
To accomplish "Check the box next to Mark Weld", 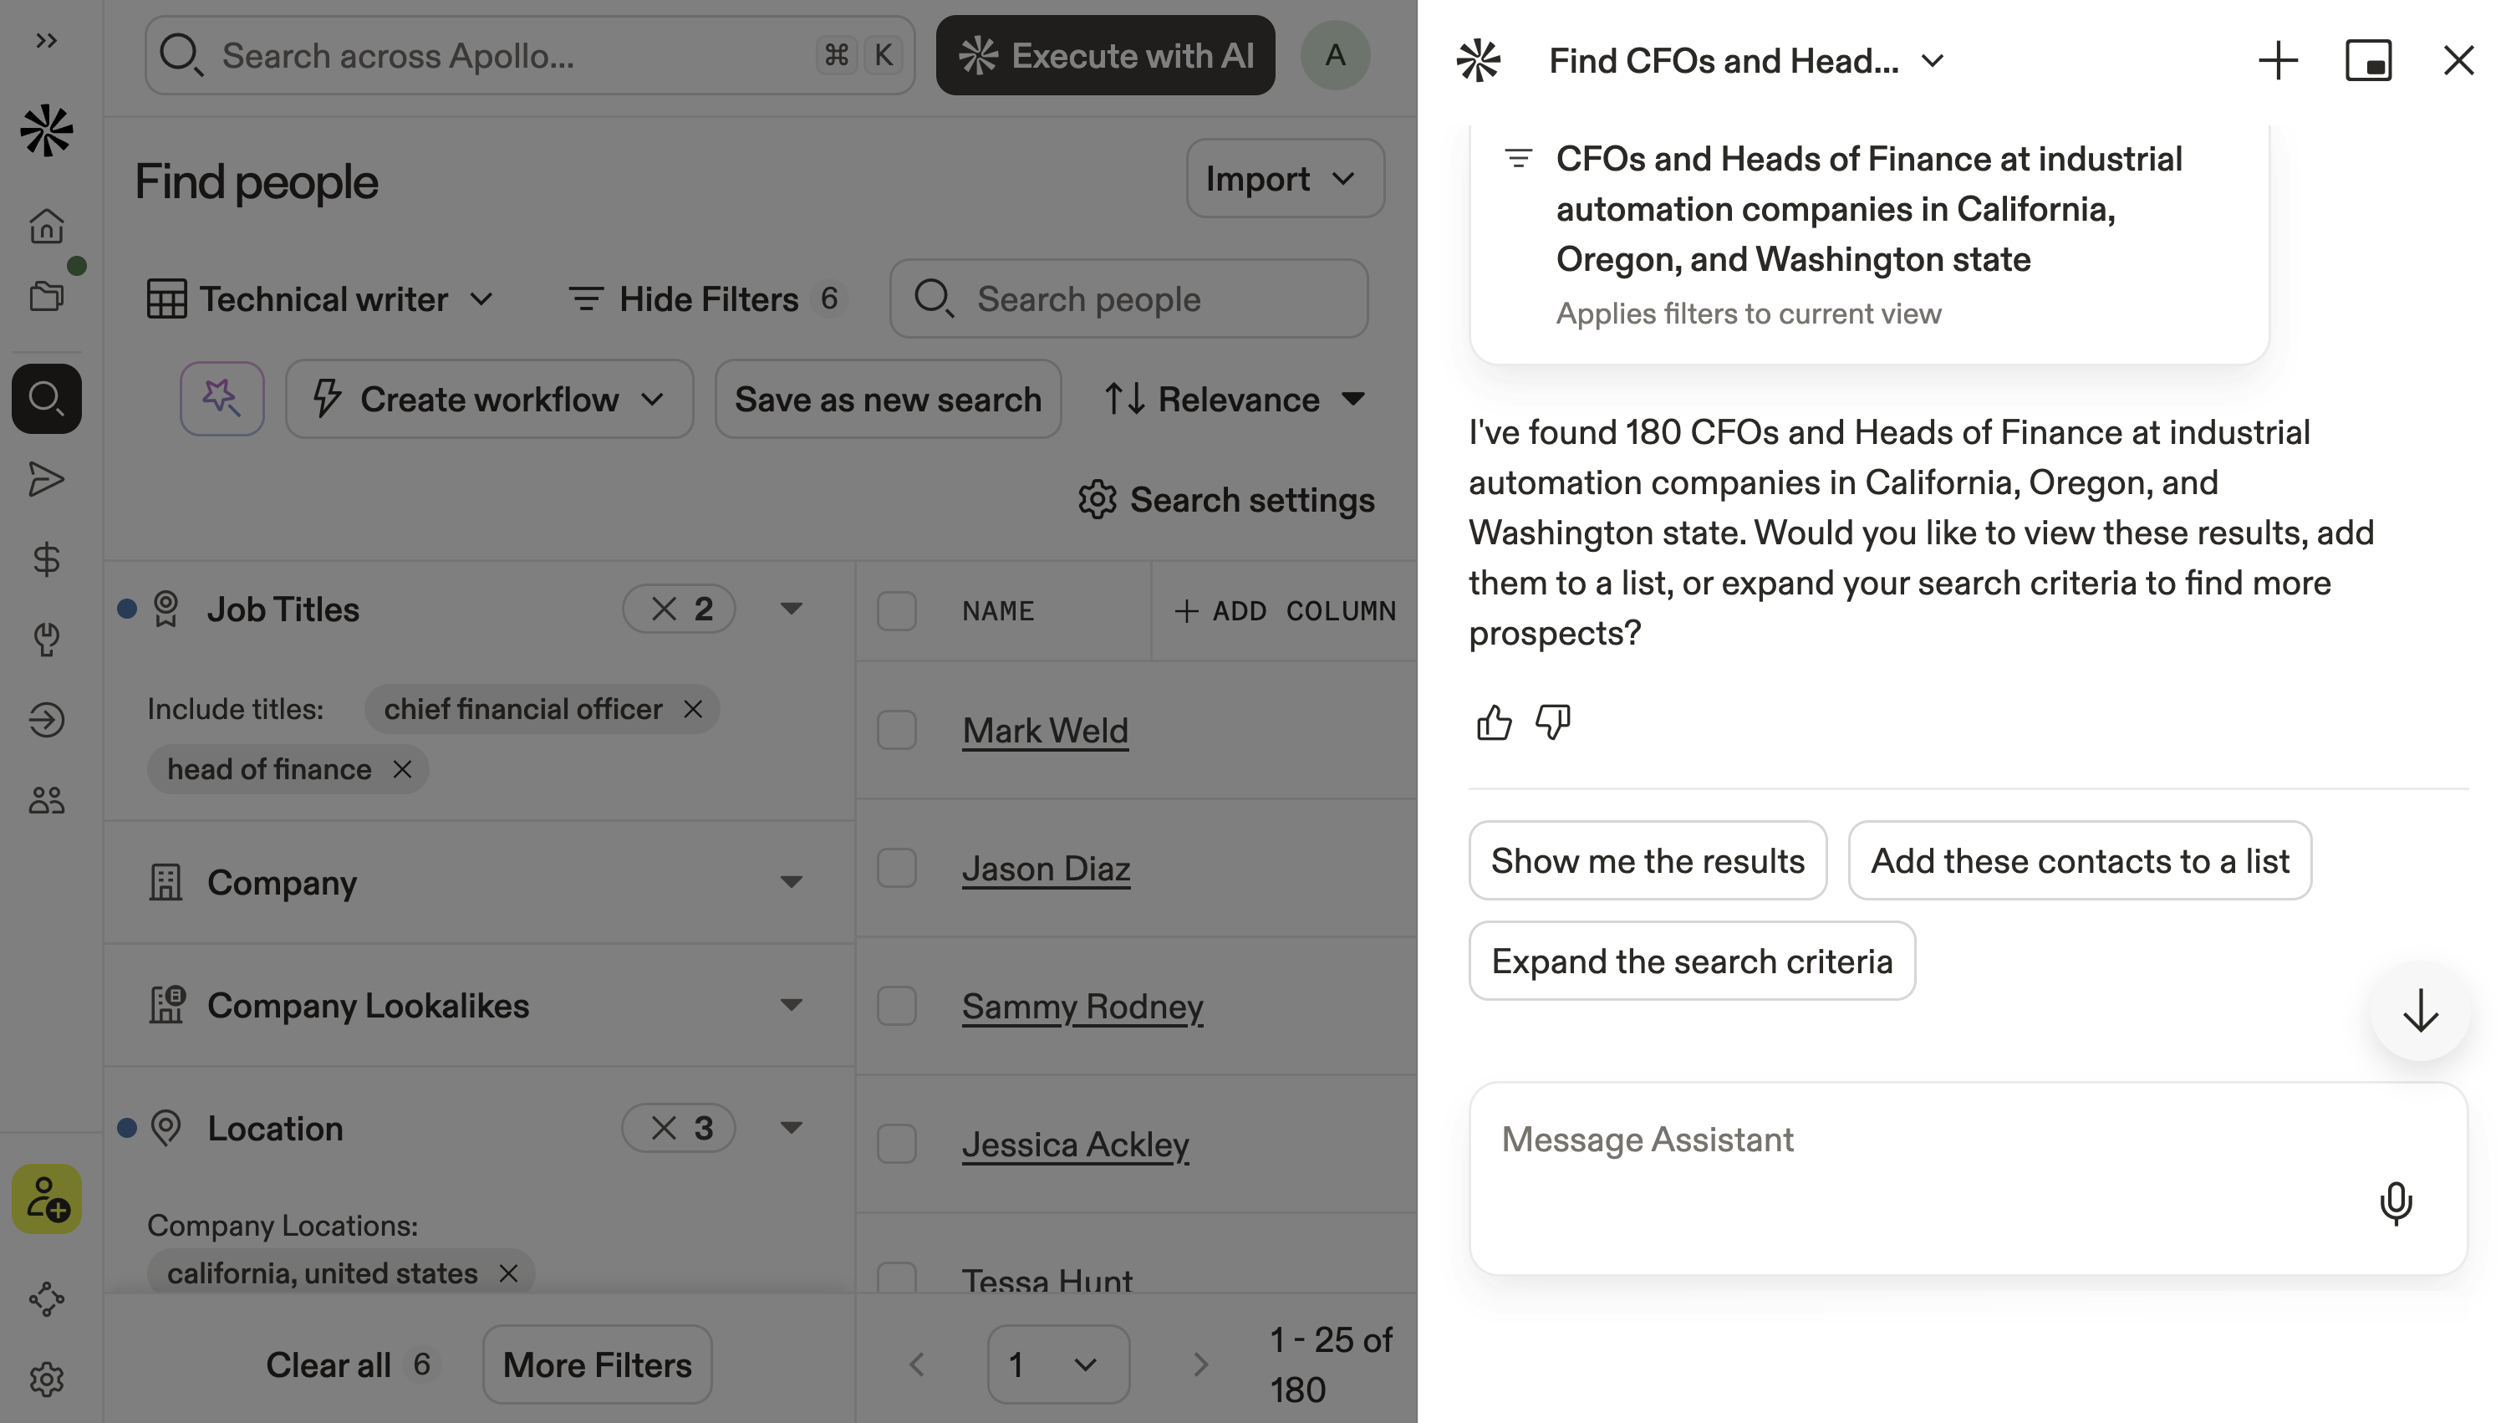I will [896, 730].
